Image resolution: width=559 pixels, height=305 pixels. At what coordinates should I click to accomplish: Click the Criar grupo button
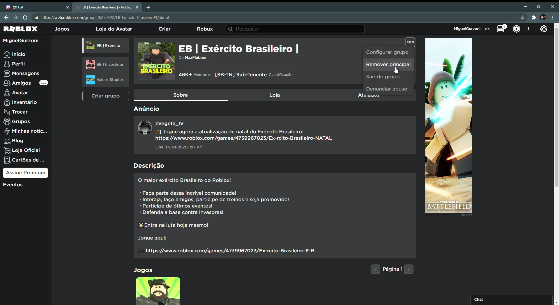[x=106, y=96]
